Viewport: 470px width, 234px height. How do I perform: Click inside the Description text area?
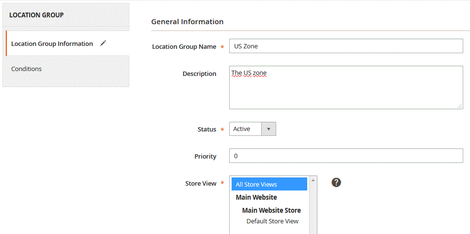tap(346, 88)
